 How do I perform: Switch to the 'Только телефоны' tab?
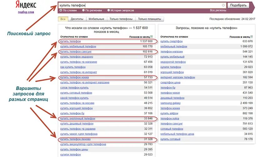[x=121, y=19]
